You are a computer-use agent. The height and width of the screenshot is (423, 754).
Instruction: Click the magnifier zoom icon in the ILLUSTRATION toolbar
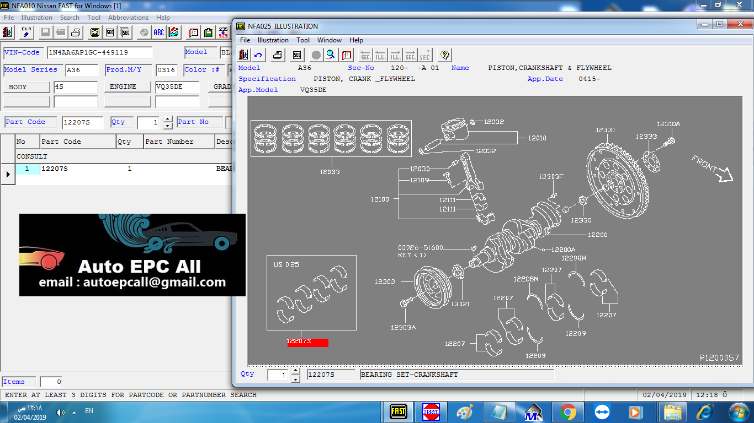point(330,55)
